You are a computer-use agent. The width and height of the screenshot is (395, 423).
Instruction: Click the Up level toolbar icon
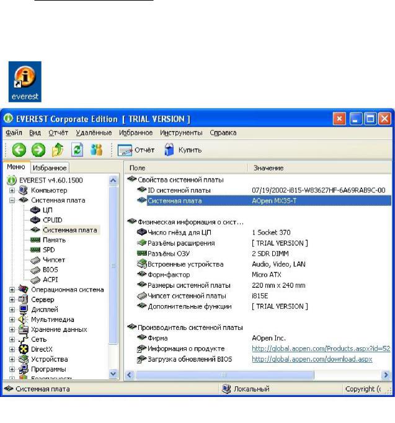point(58,149)
